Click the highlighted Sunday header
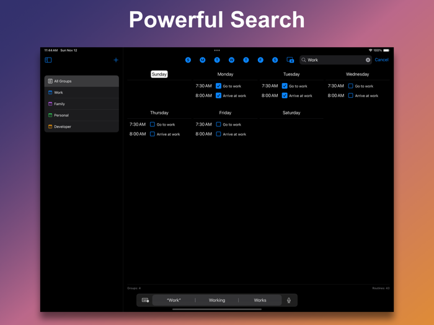This screenshot has height=325, width=434. tap(159, 74)
